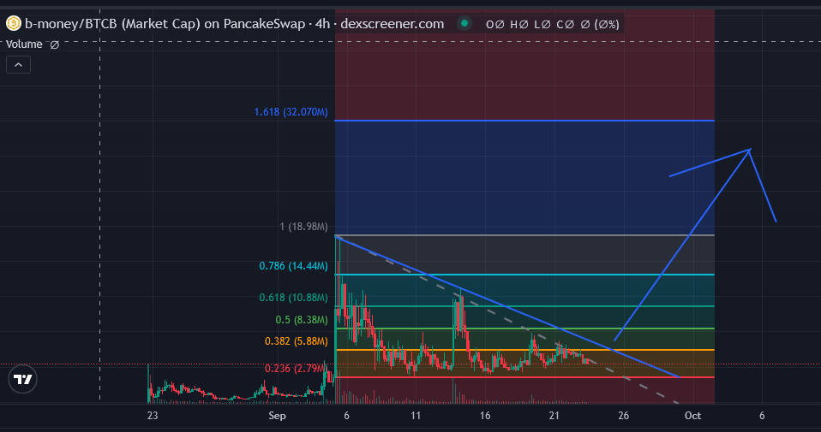Image resolution: width=821 pixels, height=432 pixels.
Task: Click the 21 date axis label
Action: point(554,416)
